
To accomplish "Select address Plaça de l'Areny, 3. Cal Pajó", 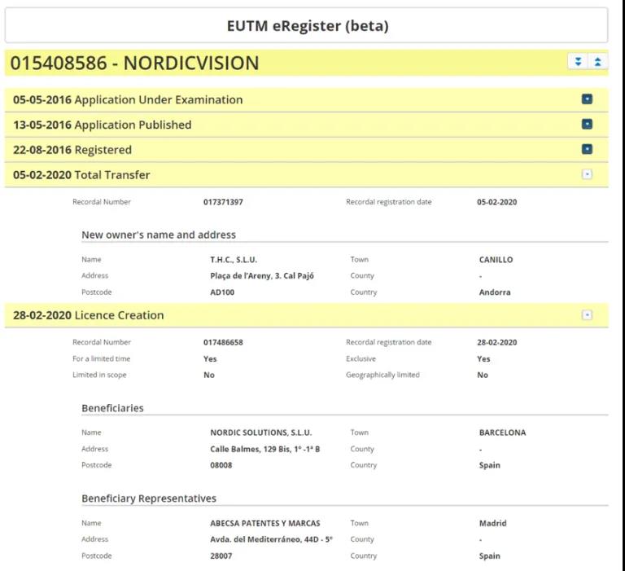I will [262, 275].
